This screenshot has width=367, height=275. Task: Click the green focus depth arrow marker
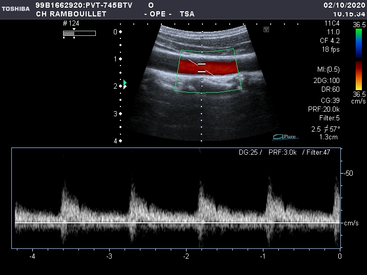pyautogui.click(x=125, y=82)
